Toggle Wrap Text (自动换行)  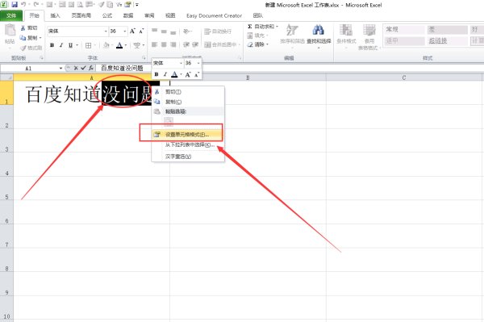[x=218, y=31]
